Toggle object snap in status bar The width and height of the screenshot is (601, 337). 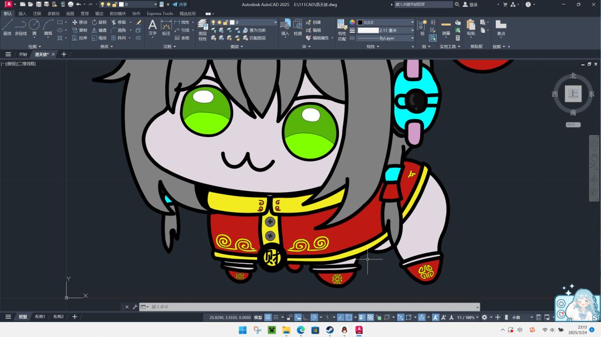click(349, 317)
